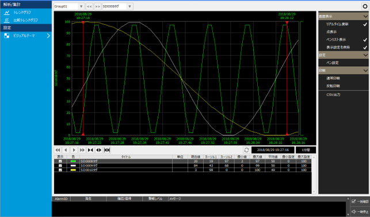Toggle display checkbox for SD0010 tag
This screenshot has height=217, width=370.
point(60,170)
